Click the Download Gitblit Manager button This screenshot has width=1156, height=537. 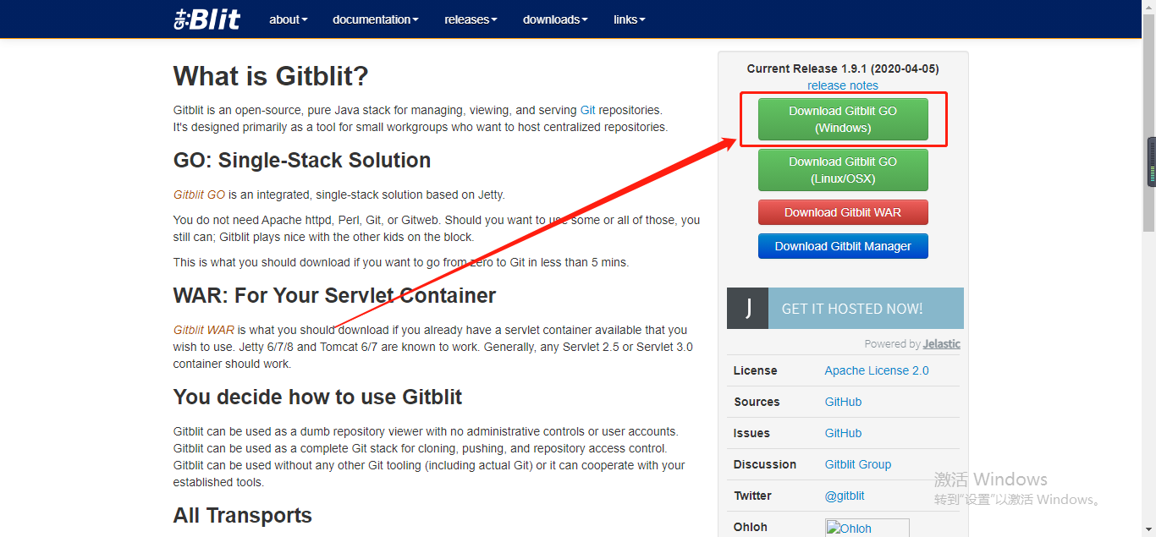[x=843, y=246]
